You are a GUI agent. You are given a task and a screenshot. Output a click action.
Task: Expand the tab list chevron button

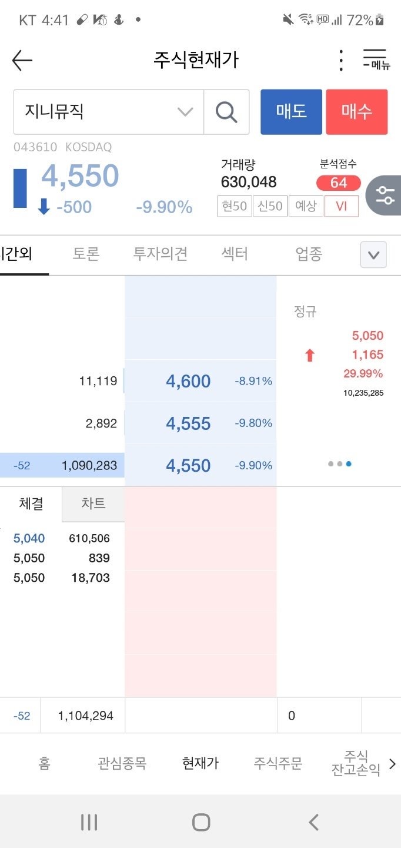coord(373,255)
